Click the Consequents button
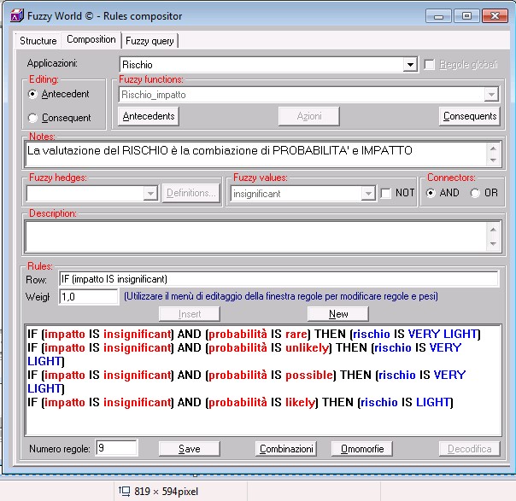Viewport: 516px width, 501px height. (x=470, y=116)
